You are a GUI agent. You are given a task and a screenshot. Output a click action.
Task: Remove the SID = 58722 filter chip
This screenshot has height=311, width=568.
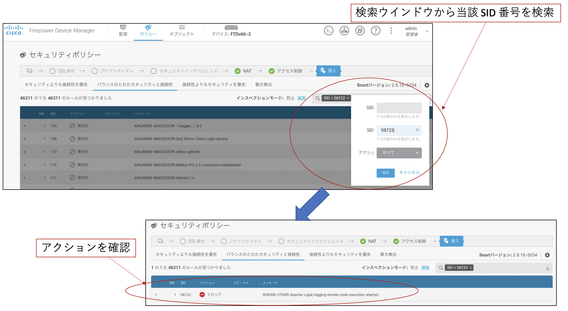point(348,98)
